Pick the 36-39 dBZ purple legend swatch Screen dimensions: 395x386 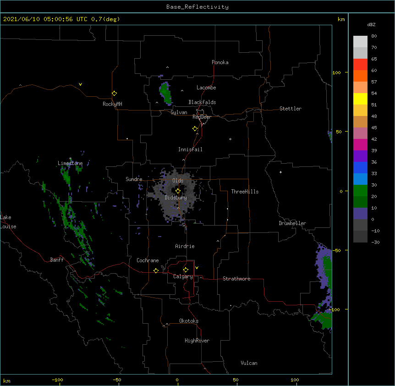[360, 156]
